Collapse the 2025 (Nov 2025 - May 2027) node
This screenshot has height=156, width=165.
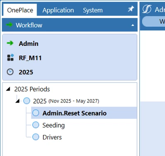tap(17, 101)
